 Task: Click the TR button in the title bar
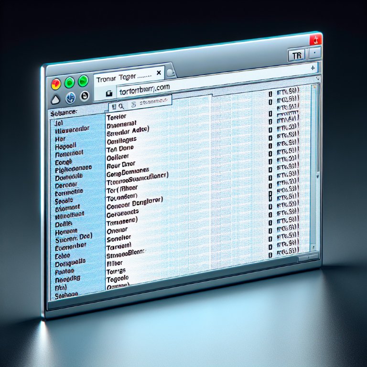297,55
